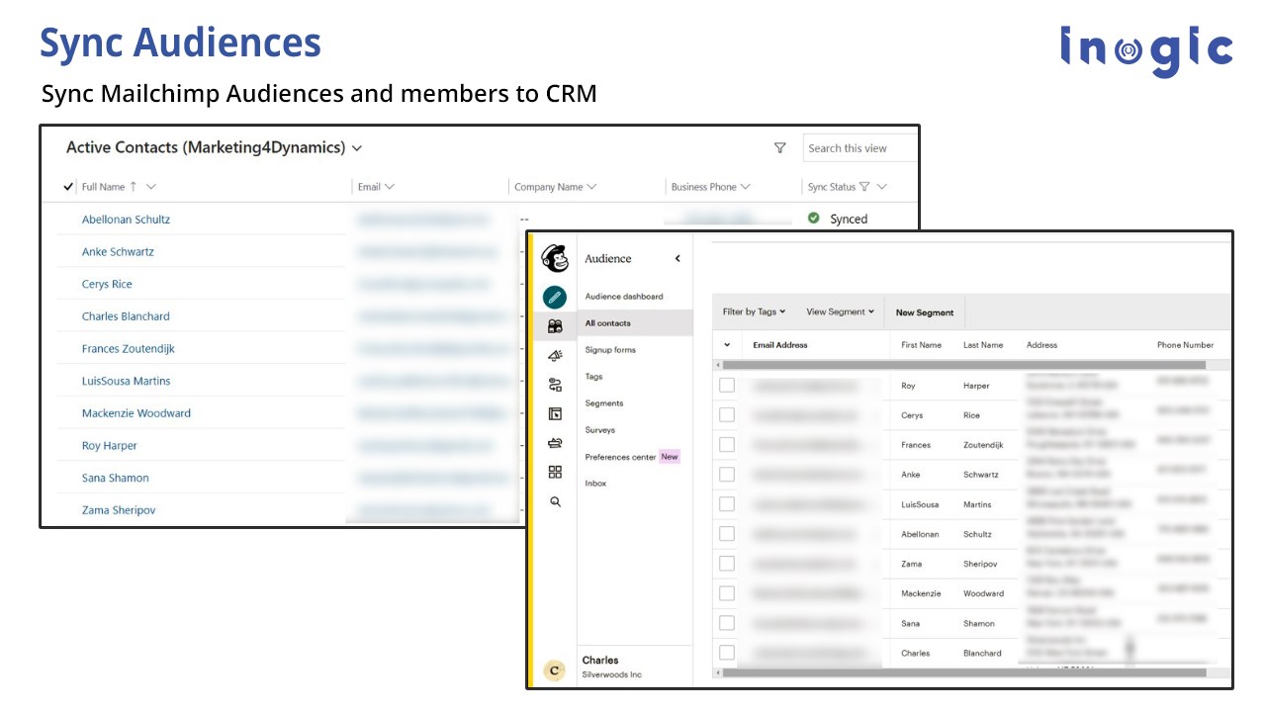The width and height of the screenshot is (1266, 712).
Task: Open the Sync Status column dropdown chevron
Action: [x=881, y=186]
